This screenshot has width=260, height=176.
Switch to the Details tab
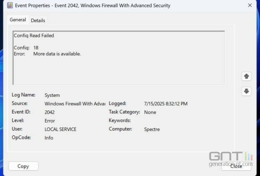coord(38,21)
